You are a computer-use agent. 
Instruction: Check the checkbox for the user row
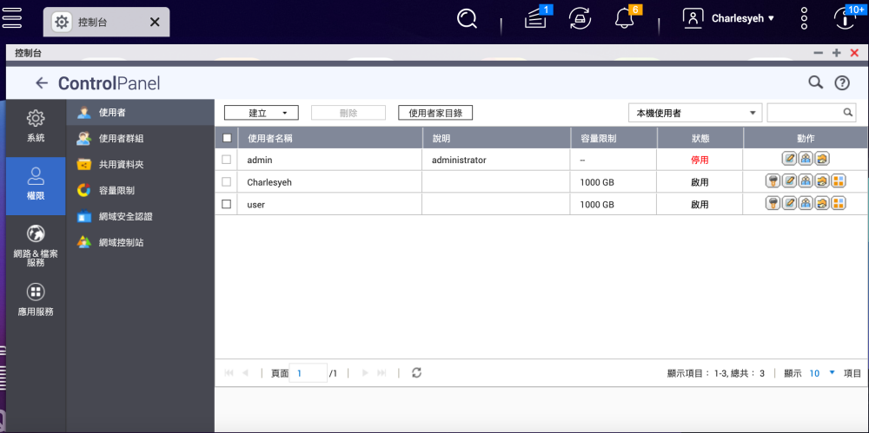click(x=227, y=204)
